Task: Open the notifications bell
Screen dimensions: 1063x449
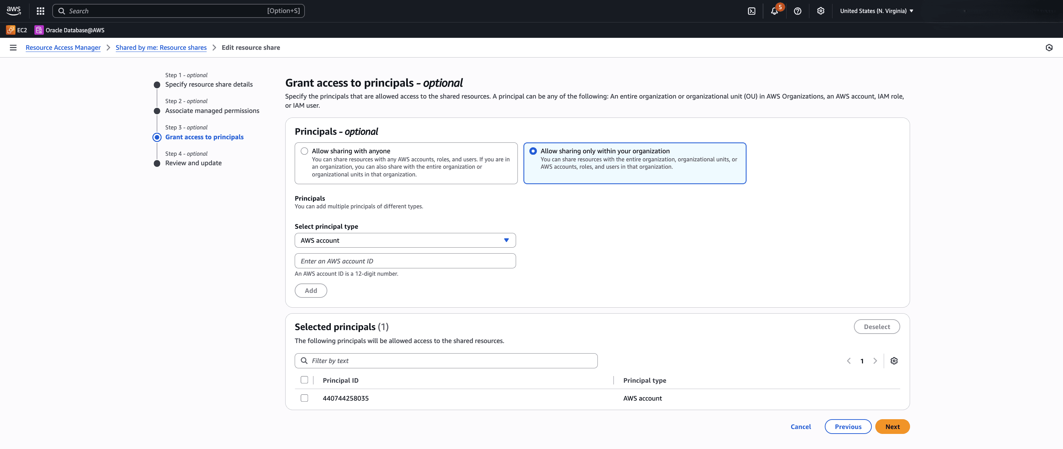Action: pyautogui.click(x=774, y=11)
